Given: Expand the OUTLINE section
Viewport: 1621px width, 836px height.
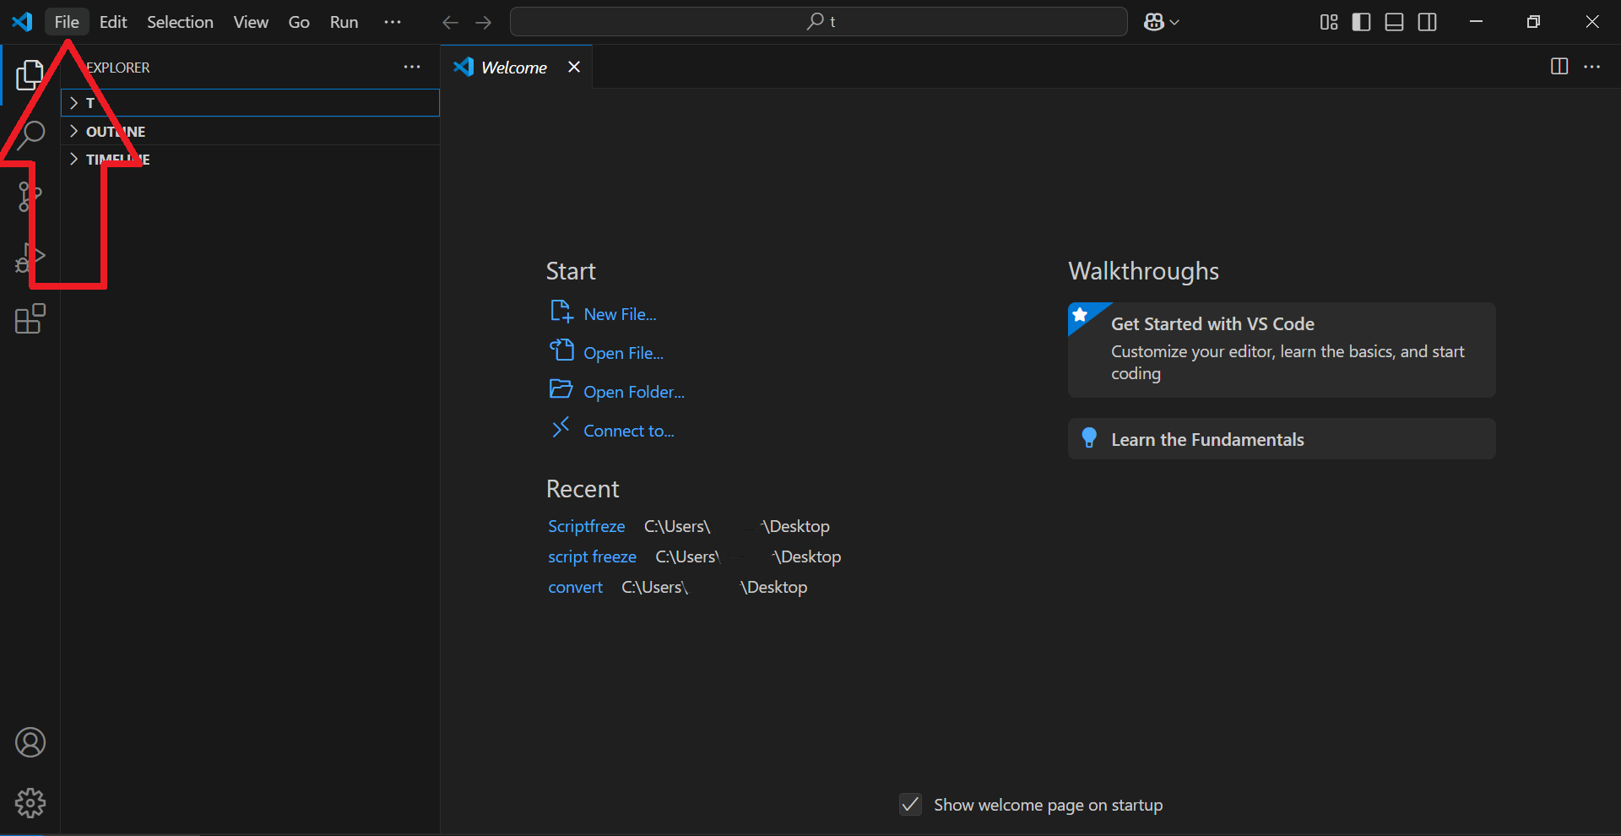Looking at the screenshot, I should [x=250, y=131].
